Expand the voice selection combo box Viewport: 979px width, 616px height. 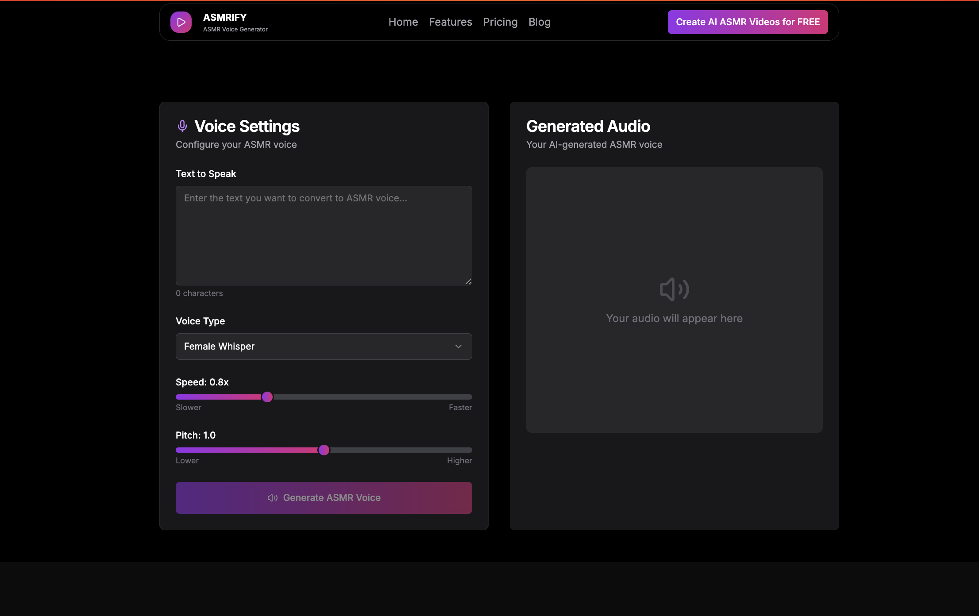(x=324, y=346)
